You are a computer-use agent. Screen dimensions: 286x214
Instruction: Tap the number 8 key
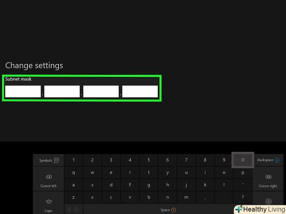205,160
